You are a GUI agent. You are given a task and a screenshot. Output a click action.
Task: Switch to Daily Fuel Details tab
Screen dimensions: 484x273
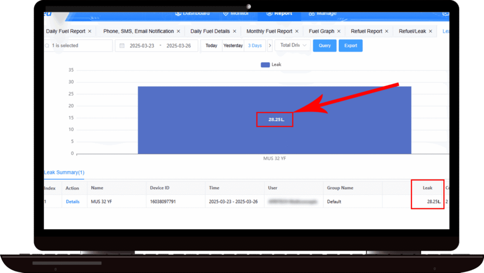pos(210,31)
